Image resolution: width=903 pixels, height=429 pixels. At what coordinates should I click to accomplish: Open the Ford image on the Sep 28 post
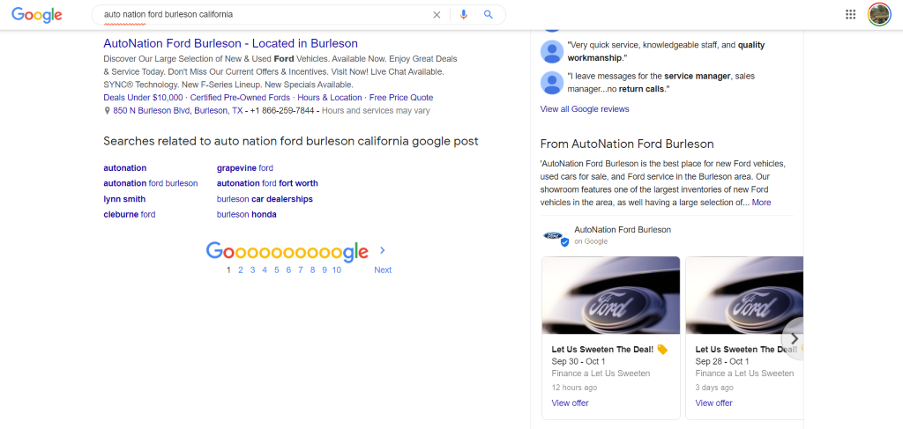click(x=744, y=295)
